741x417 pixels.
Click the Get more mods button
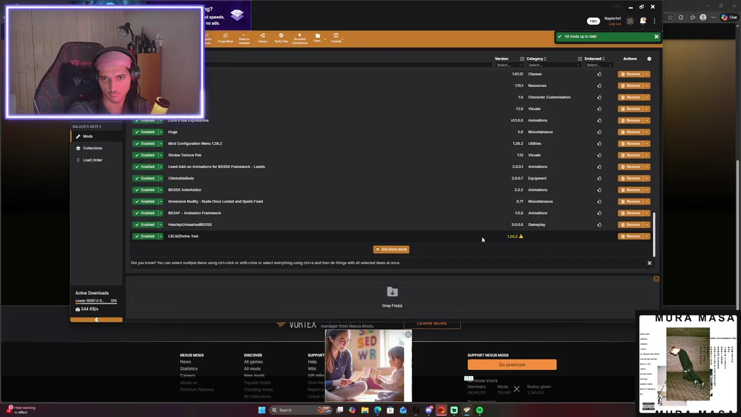coord(391,250)
